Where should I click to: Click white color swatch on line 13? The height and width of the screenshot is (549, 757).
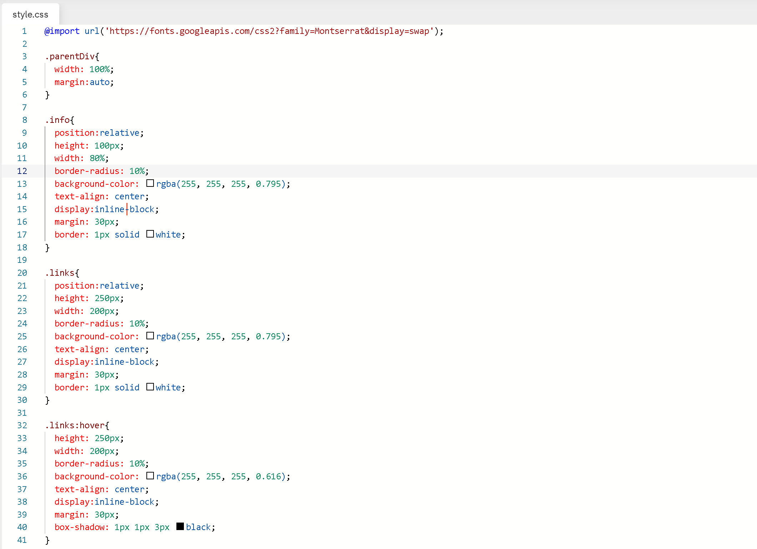tap(150, 184)
